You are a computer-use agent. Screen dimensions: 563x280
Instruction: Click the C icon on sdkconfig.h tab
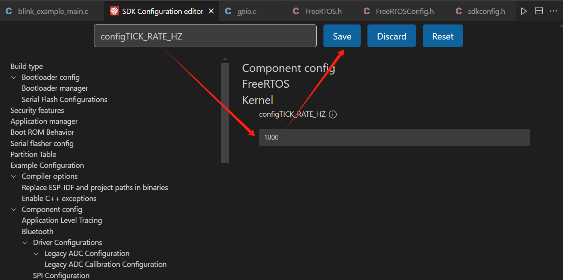coord(459,11)
